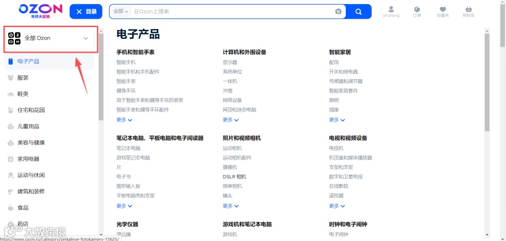Expand 更多 under 照片和视频相机
The image size is (506, 241).
click(231, 206)
